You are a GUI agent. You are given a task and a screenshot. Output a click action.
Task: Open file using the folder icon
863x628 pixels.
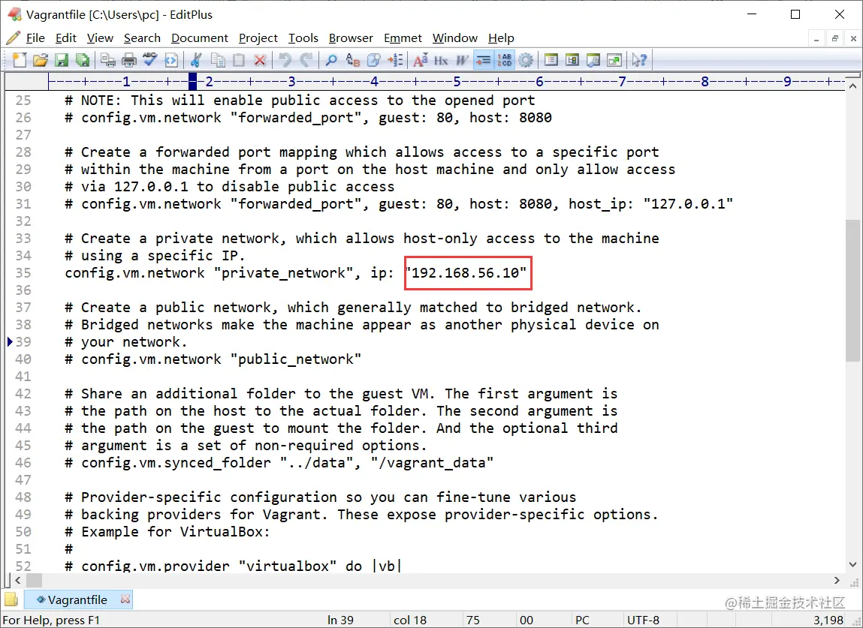[x=40, y=60]
